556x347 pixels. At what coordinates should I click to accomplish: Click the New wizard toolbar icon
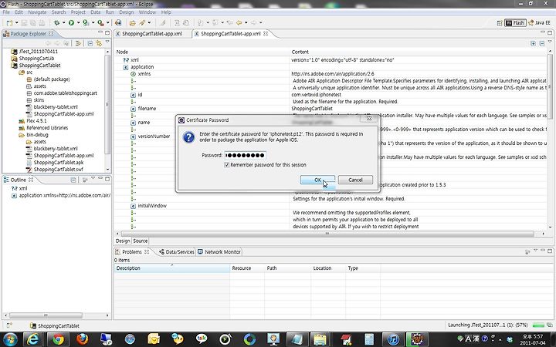click(x=9, y=22)
